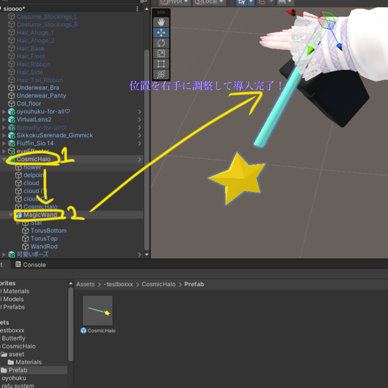Collapse the MagicWand hierarchy item
Image resolution: width=388 pixels, height=388 pixels.
(11, 215)
